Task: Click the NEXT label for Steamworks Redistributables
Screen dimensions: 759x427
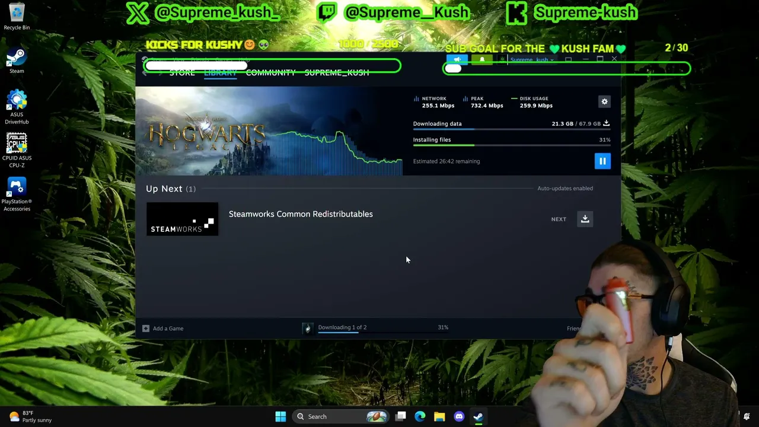Action: pos(559,219)
